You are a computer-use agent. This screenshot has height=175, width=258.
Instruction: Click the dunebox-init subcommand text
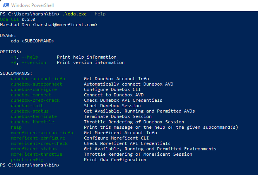click(x=27, y=106)
